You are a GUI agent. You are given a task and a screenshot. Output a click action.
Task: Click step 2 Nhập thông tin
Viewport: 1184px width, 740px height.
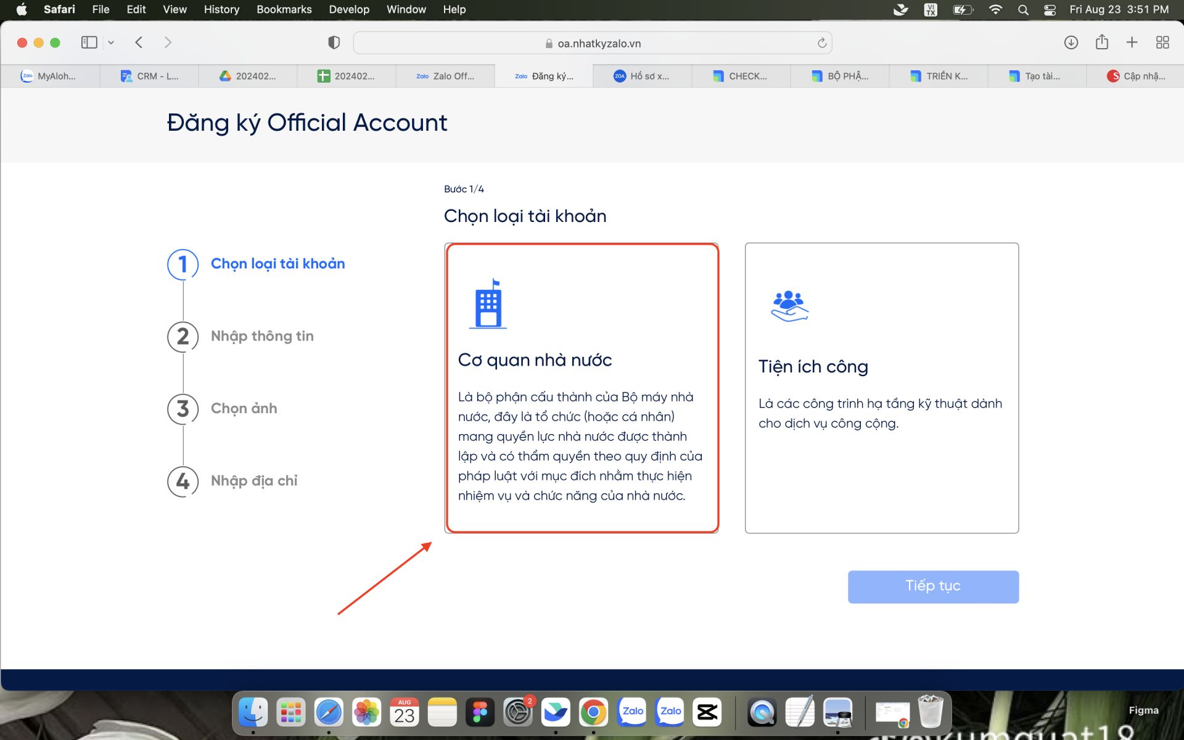pyautogui.click(x=261, y=336)
